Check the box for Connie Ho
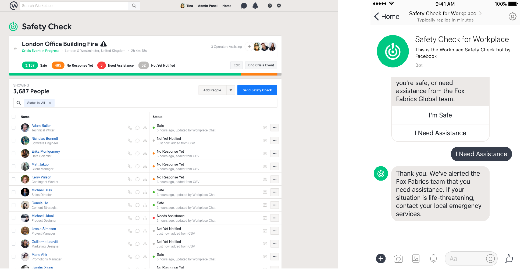This screenshot has height=269, width=531. (x=13, y=205)
